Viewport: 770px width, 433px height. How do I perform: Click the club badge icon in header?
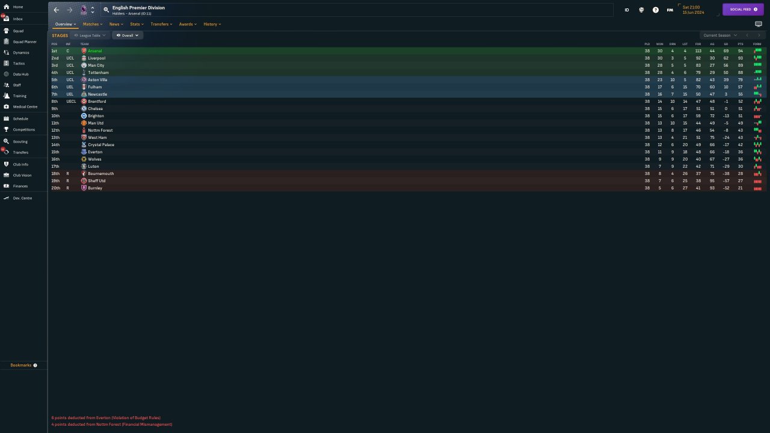(x=641, y=10)
